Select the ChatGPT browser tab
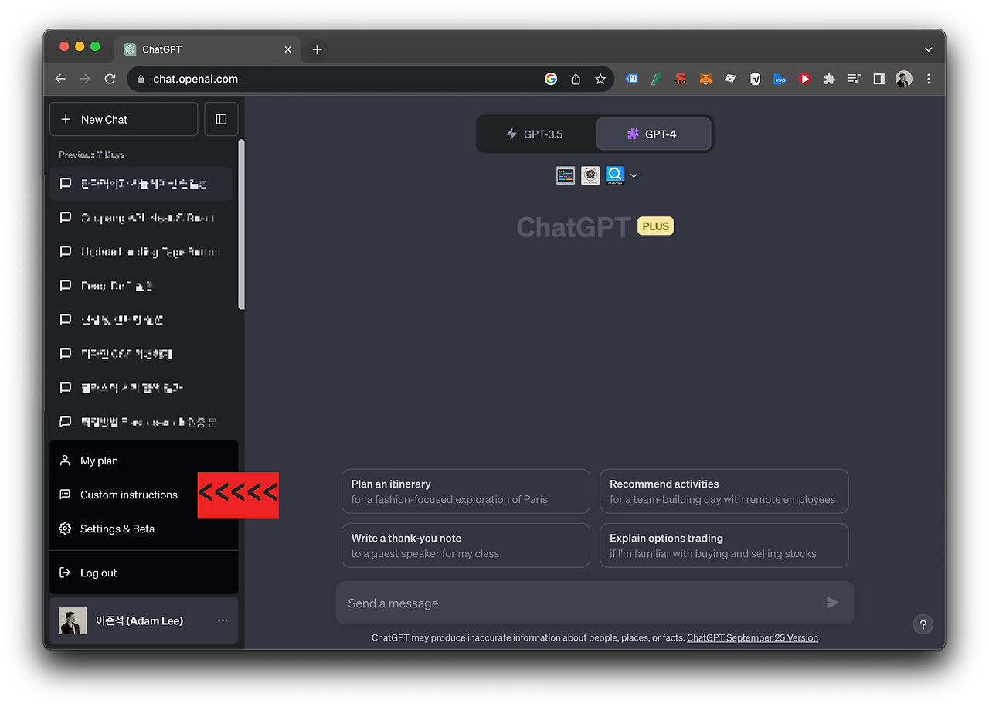 (207, 49)
